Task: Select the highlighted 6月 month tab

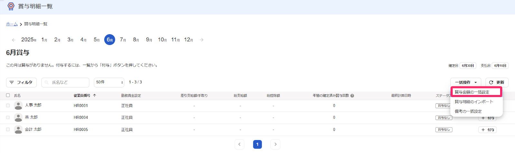Action: pyautogui.click(x=110, y=40)
